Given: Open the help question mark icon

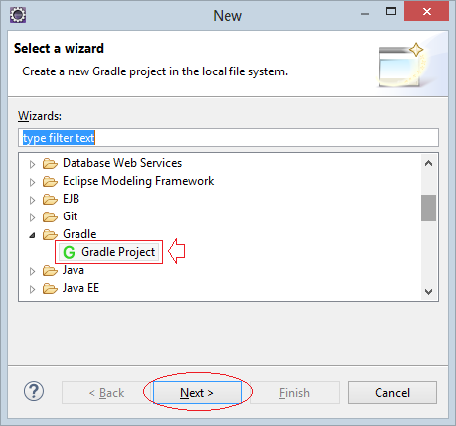Looking at the screenshot, I should pyautogui.click(x=34, y=391).
